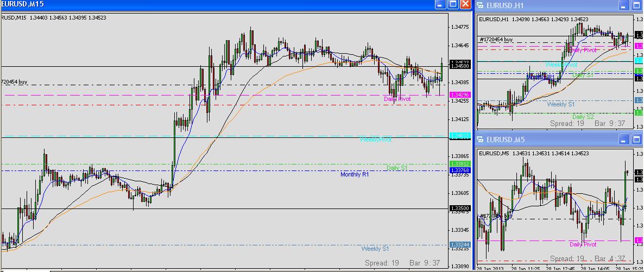Select the Weekly S1 label on M15 chart
Image resolution: width=644 pixels, height=272 pixels.
click(x=375, y=249)
